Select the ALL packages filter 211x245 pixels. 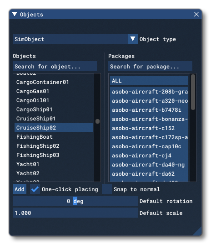(149, 81)
